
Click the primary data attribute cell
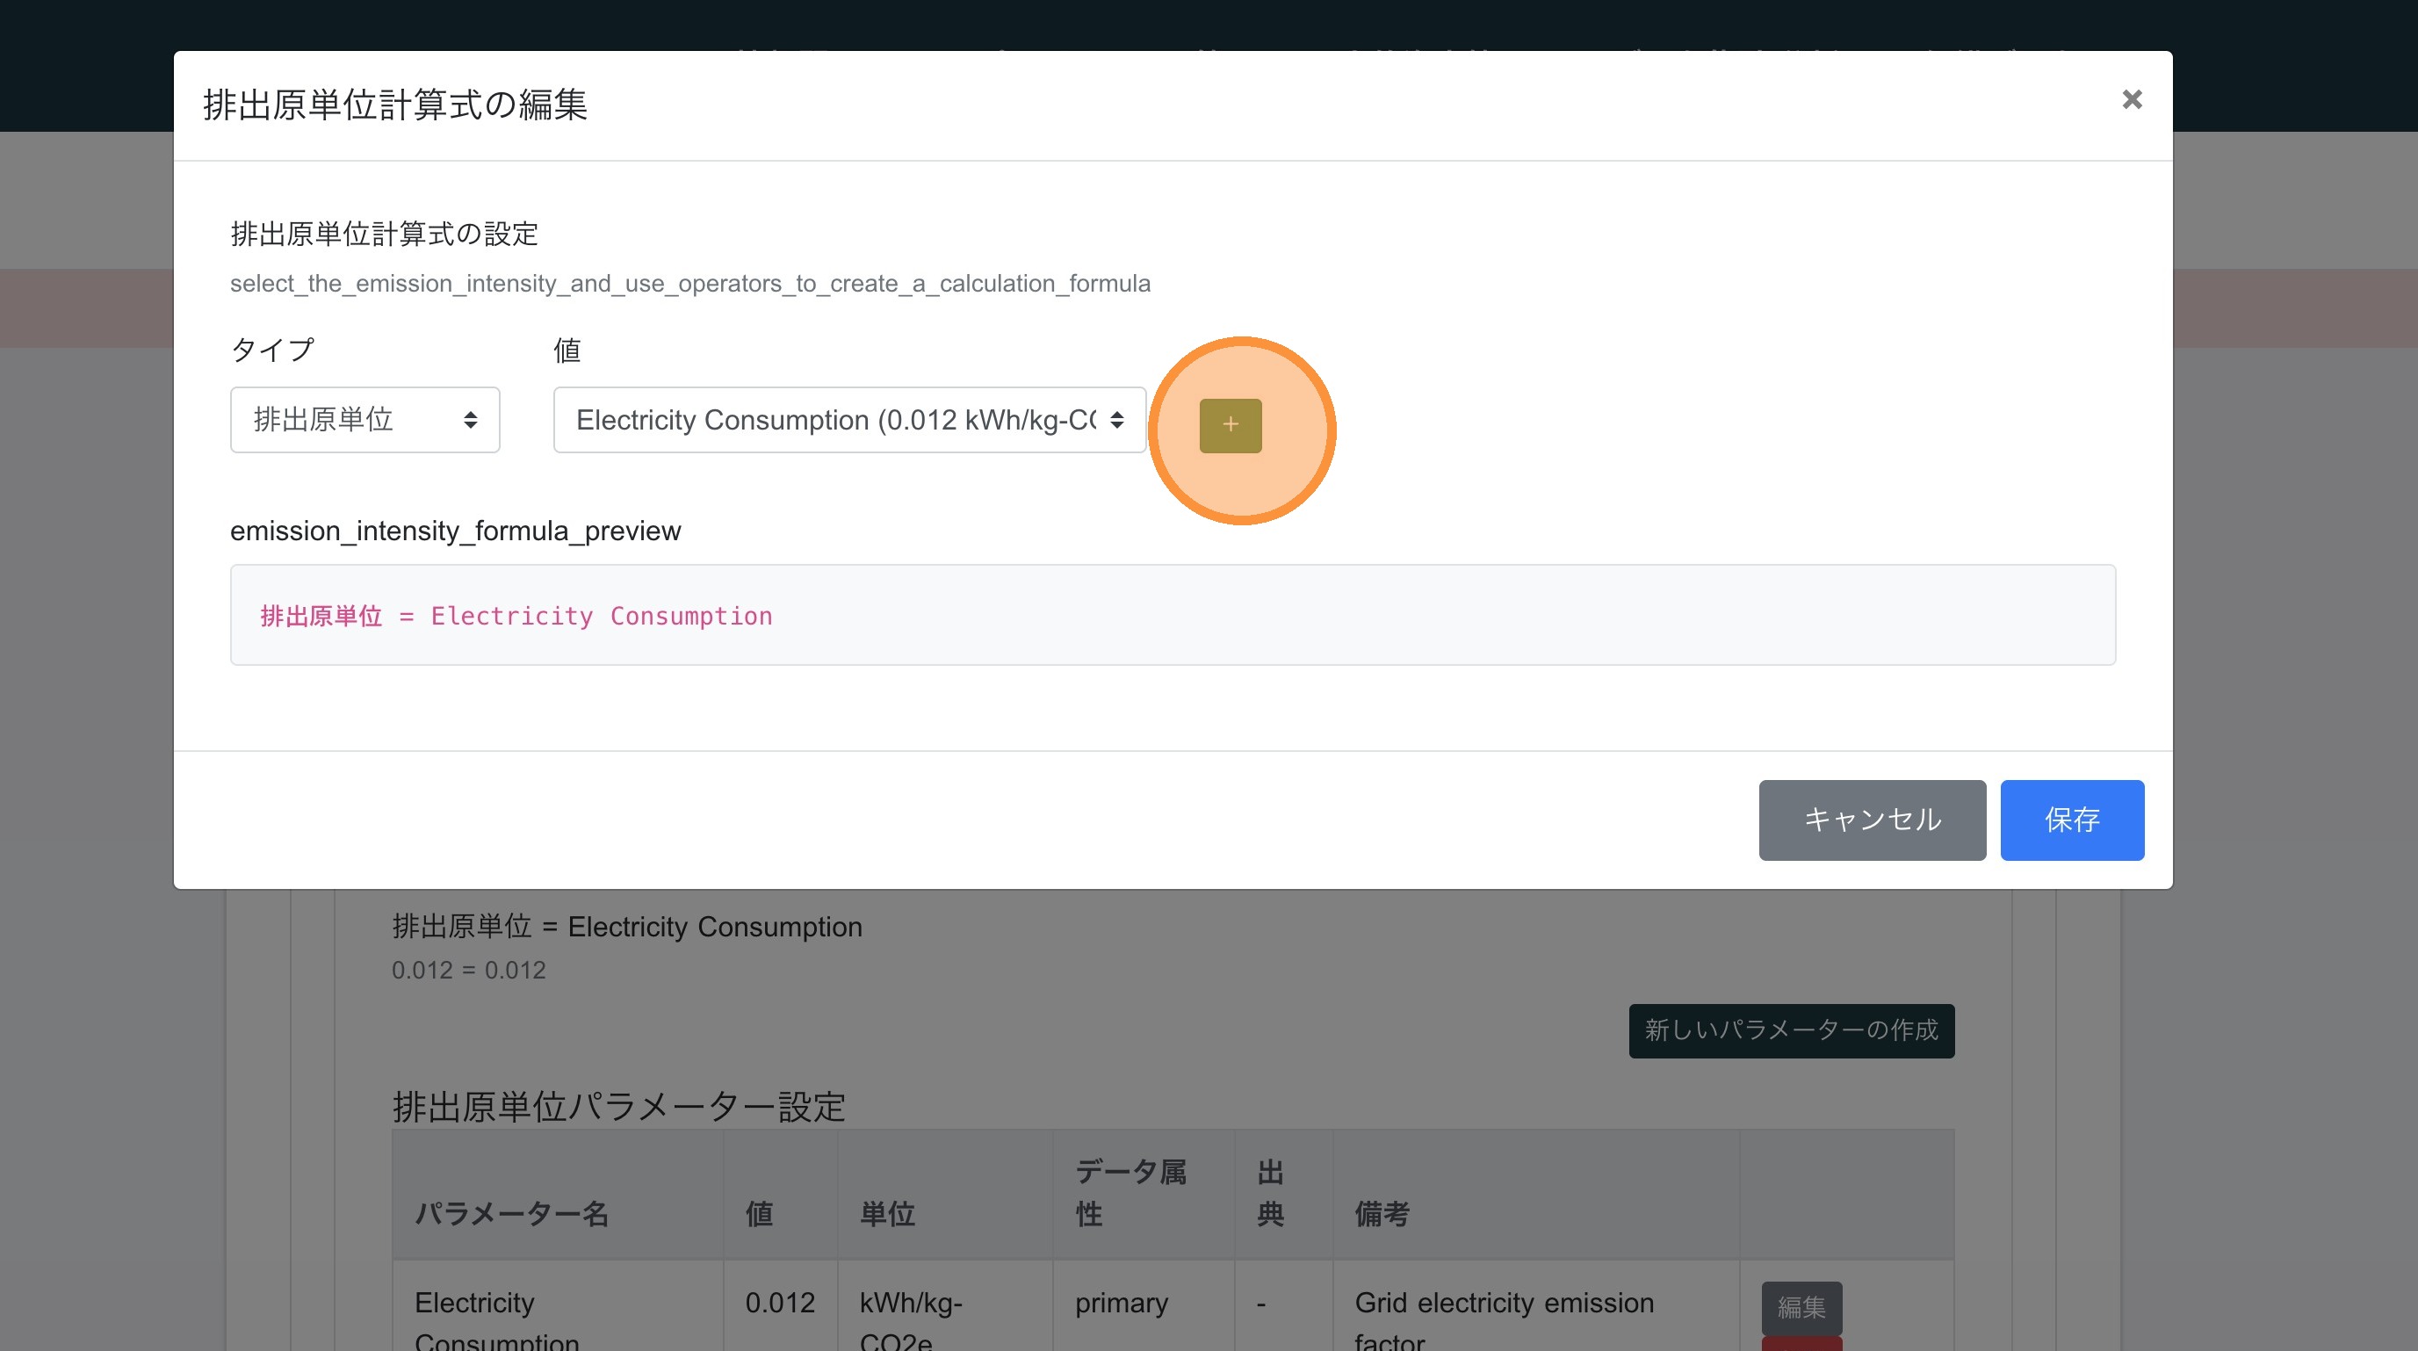point(1121,1302)
